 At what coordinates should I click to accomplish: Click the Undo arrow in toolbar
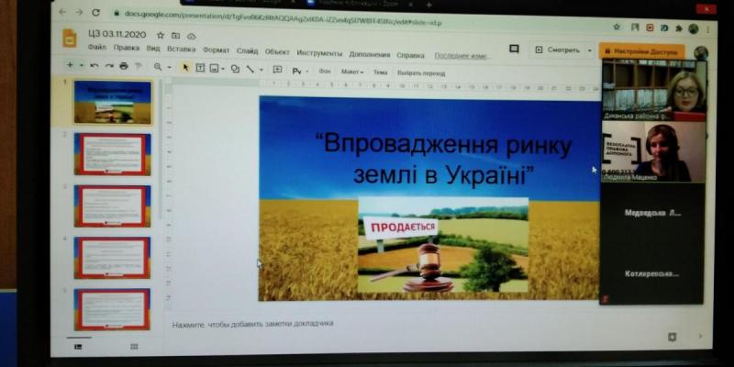pos(95,66)
